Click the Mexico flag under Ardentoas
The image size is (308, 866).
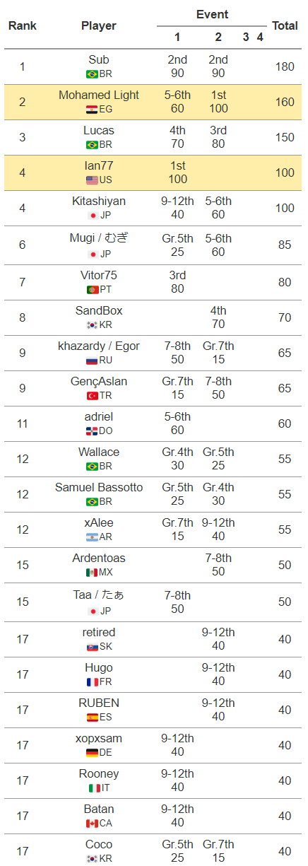click(92, 573)
